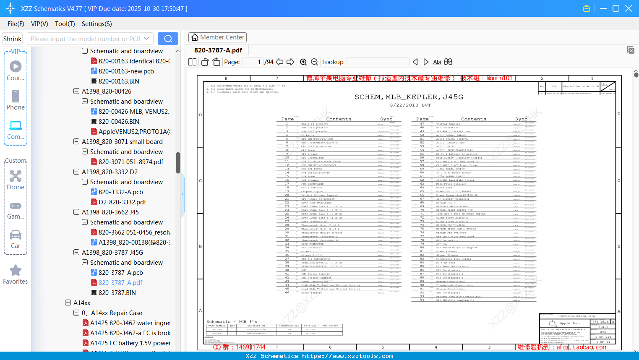Click the model number or PCB search field
Image resolution: width=639 pixels, height=360 pixels.
85,39
